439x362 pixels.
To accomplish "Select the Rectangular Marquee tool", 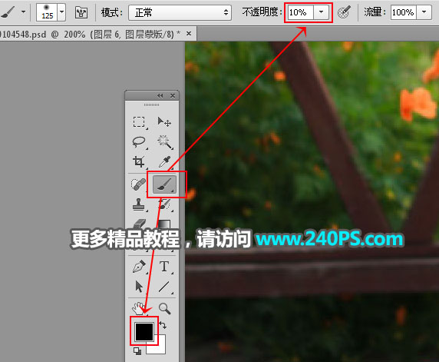I will [x=139, y=122].
